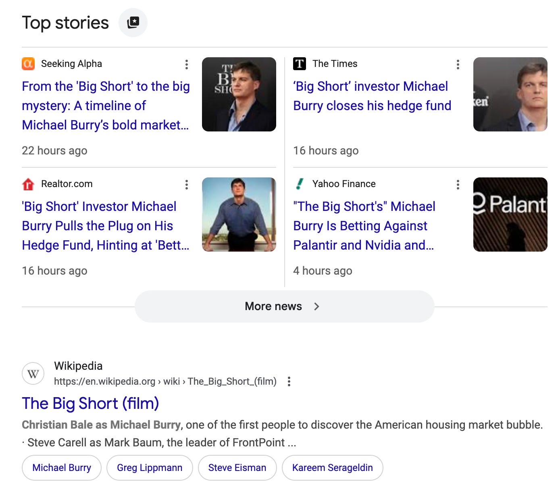Open Yahoo Finance Palantir and Nvidia headline
This screenshot has height=500, width=558.
click(364, 226)
